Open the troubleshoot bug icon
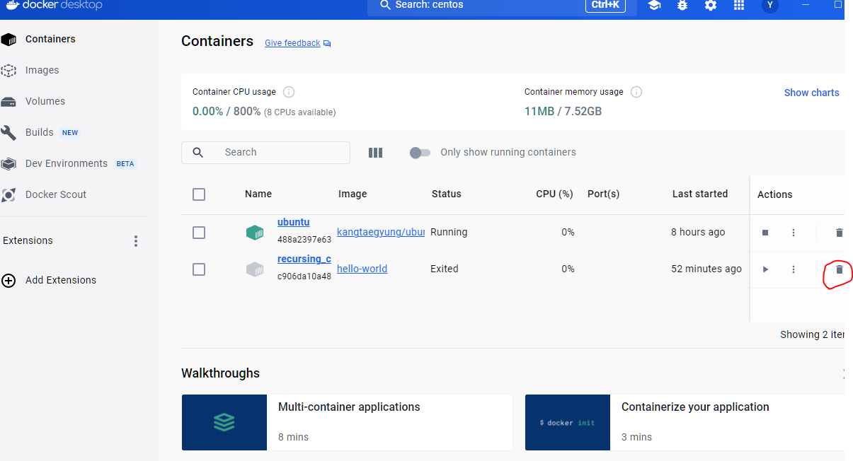 pos(682,6)
